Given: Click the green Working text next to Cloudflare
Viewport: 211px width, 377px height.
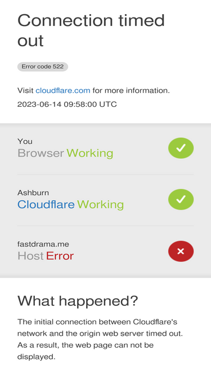Looking at the screenshot, I should tap(100, 205).
